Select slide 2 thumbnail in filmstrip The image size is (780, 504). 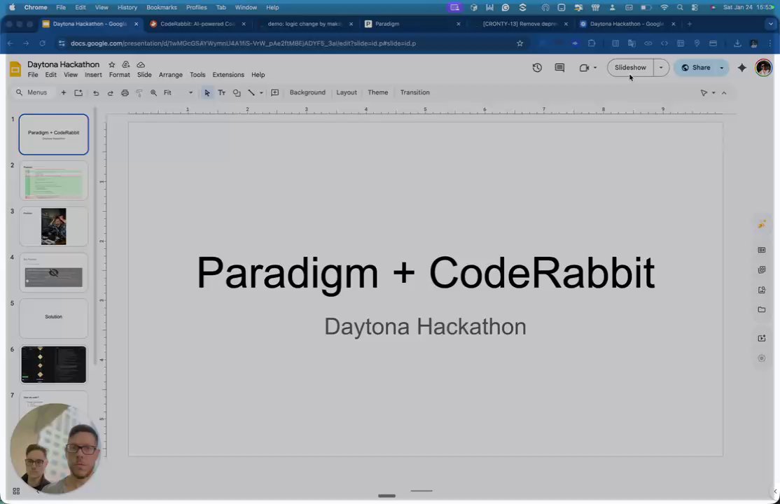coord(54,181)
